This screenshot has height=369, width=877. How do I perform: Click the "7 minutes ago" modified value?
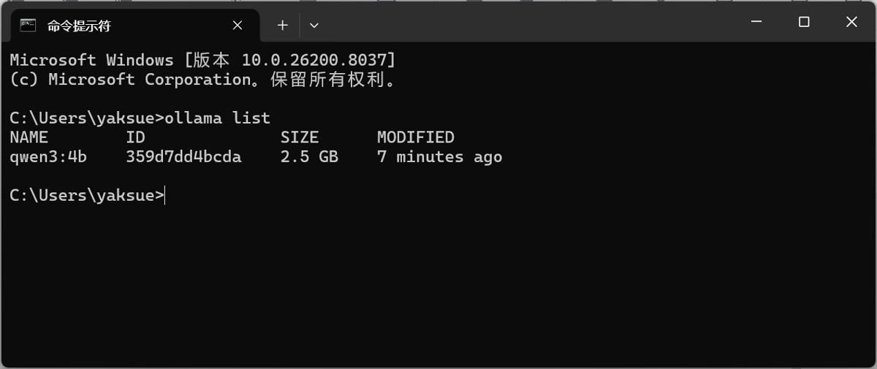[x=439, y=156]
